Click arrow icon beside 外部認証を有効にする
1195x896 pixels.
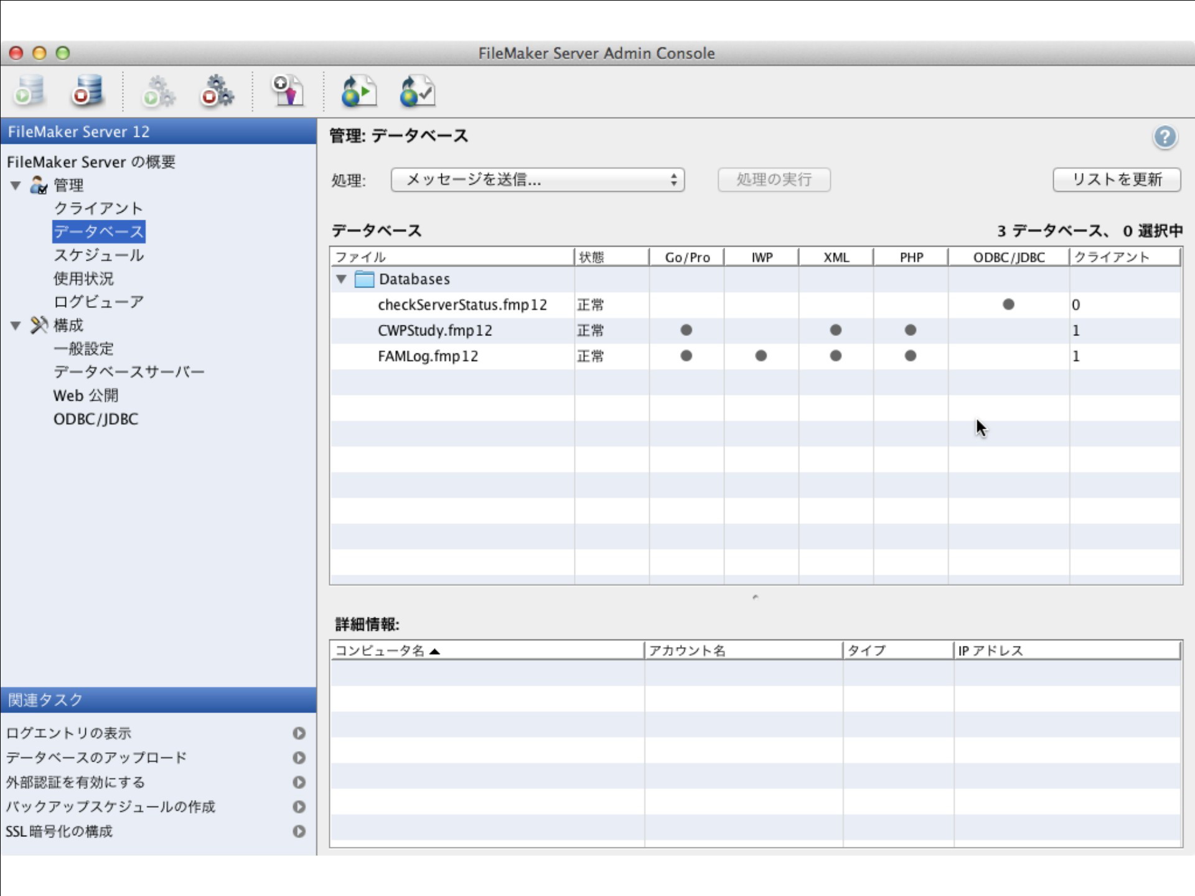coord(299,782)
